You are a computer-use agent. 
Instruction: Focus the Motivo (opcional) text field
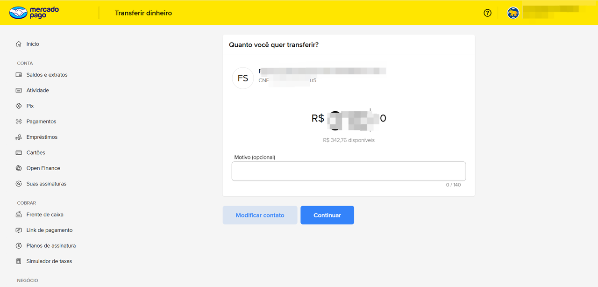(349, 171)
